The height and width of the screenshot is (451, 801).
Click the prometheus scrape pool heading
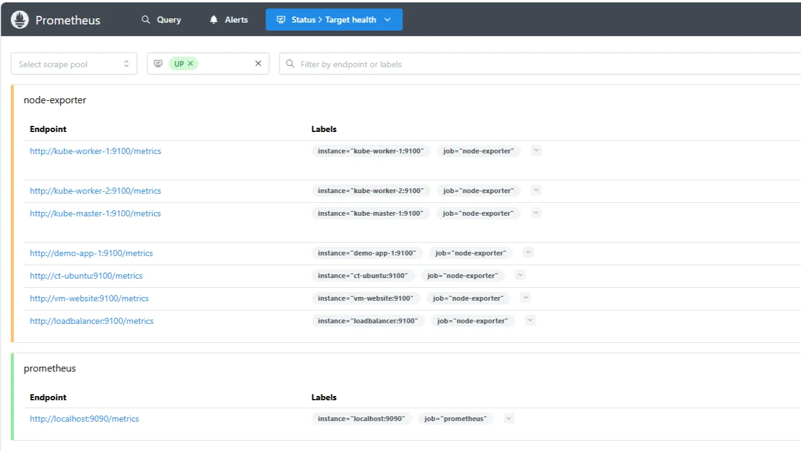click(50, 369)
